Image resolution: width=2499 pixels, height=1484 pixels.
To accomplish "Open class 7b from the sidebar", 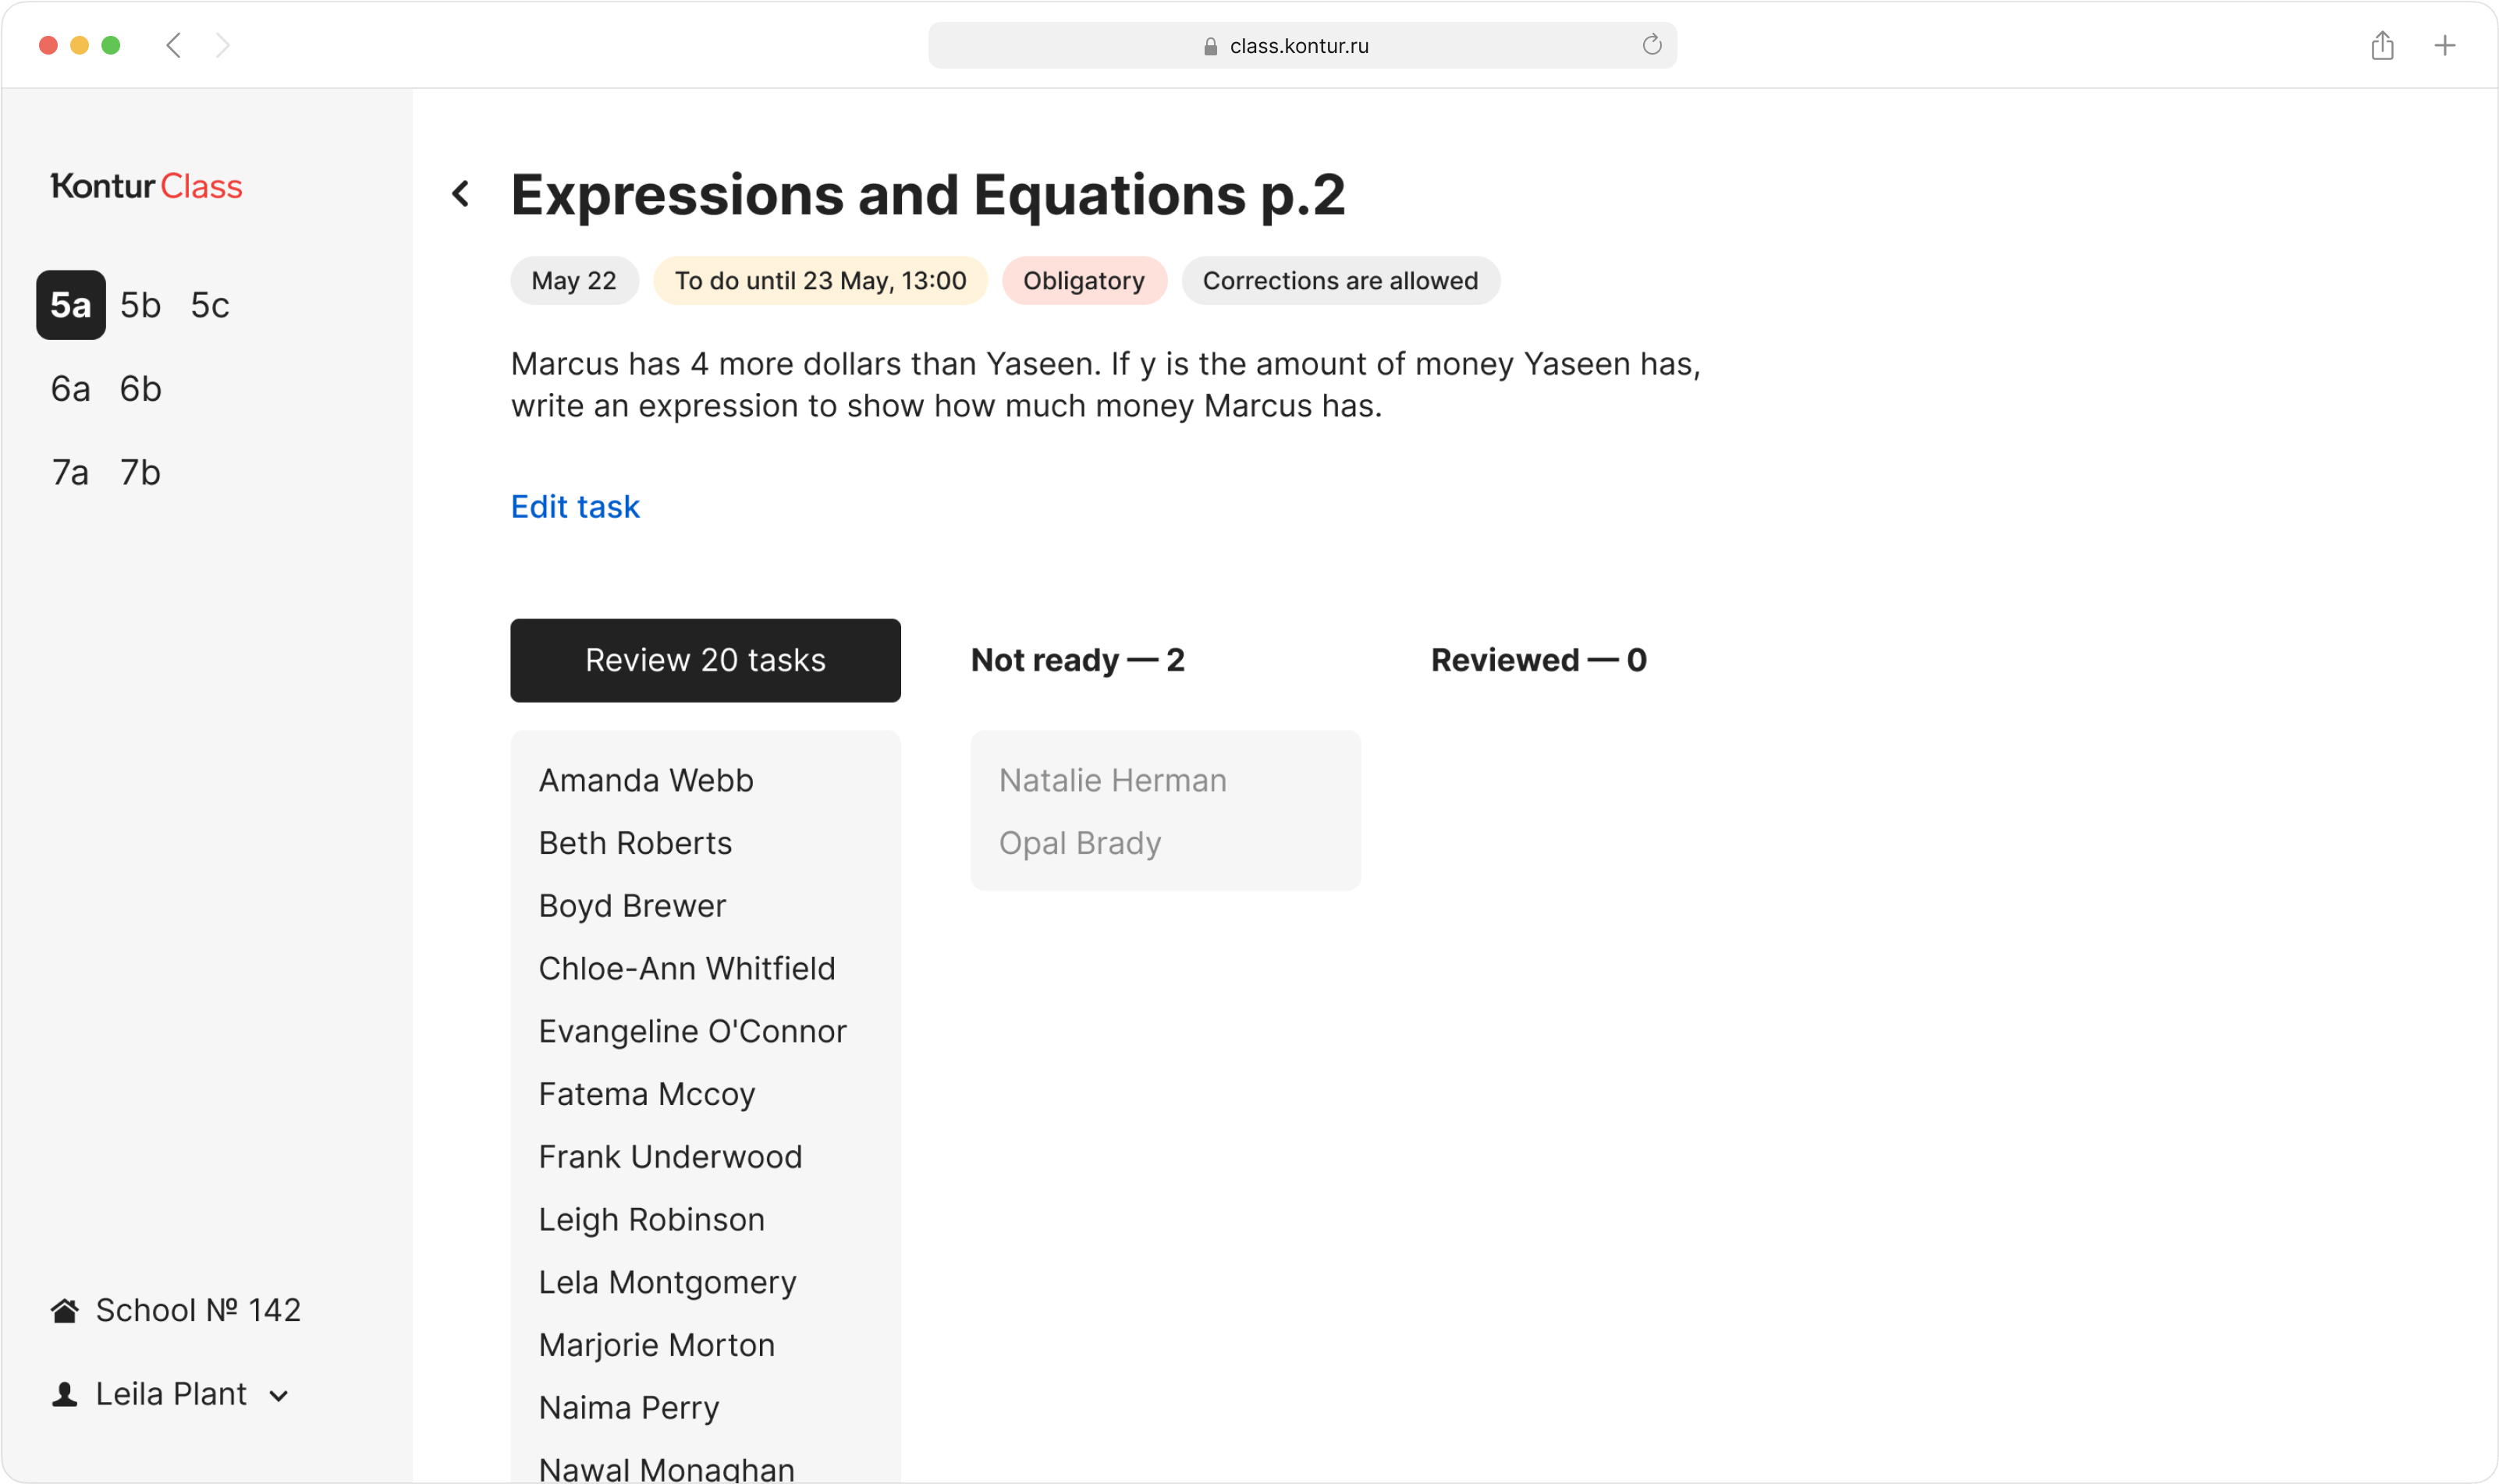I will (x=140, y=472).
